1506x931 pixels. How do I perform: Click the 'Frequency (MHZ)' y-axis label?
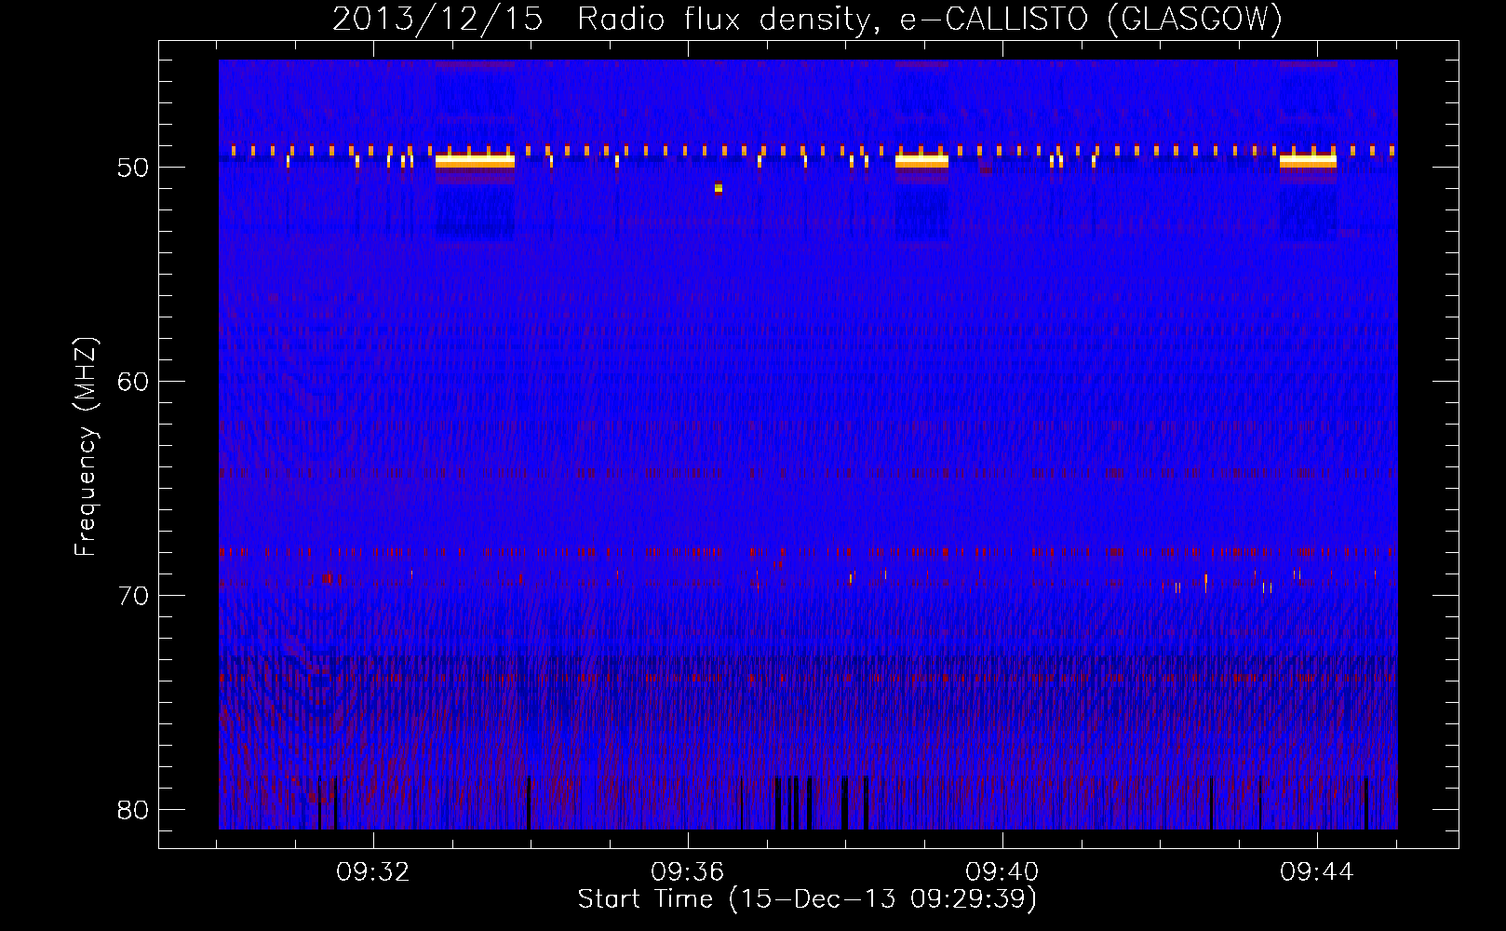86,447
